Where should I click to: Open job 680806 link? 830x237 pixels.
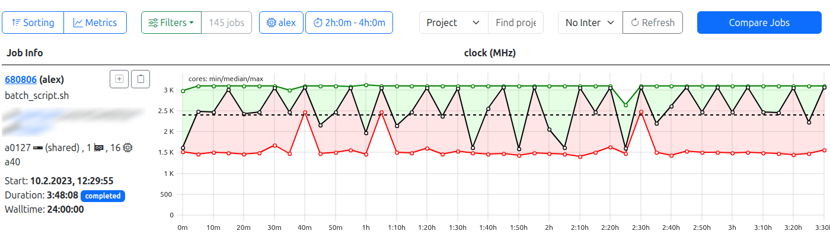coord(21,79)
